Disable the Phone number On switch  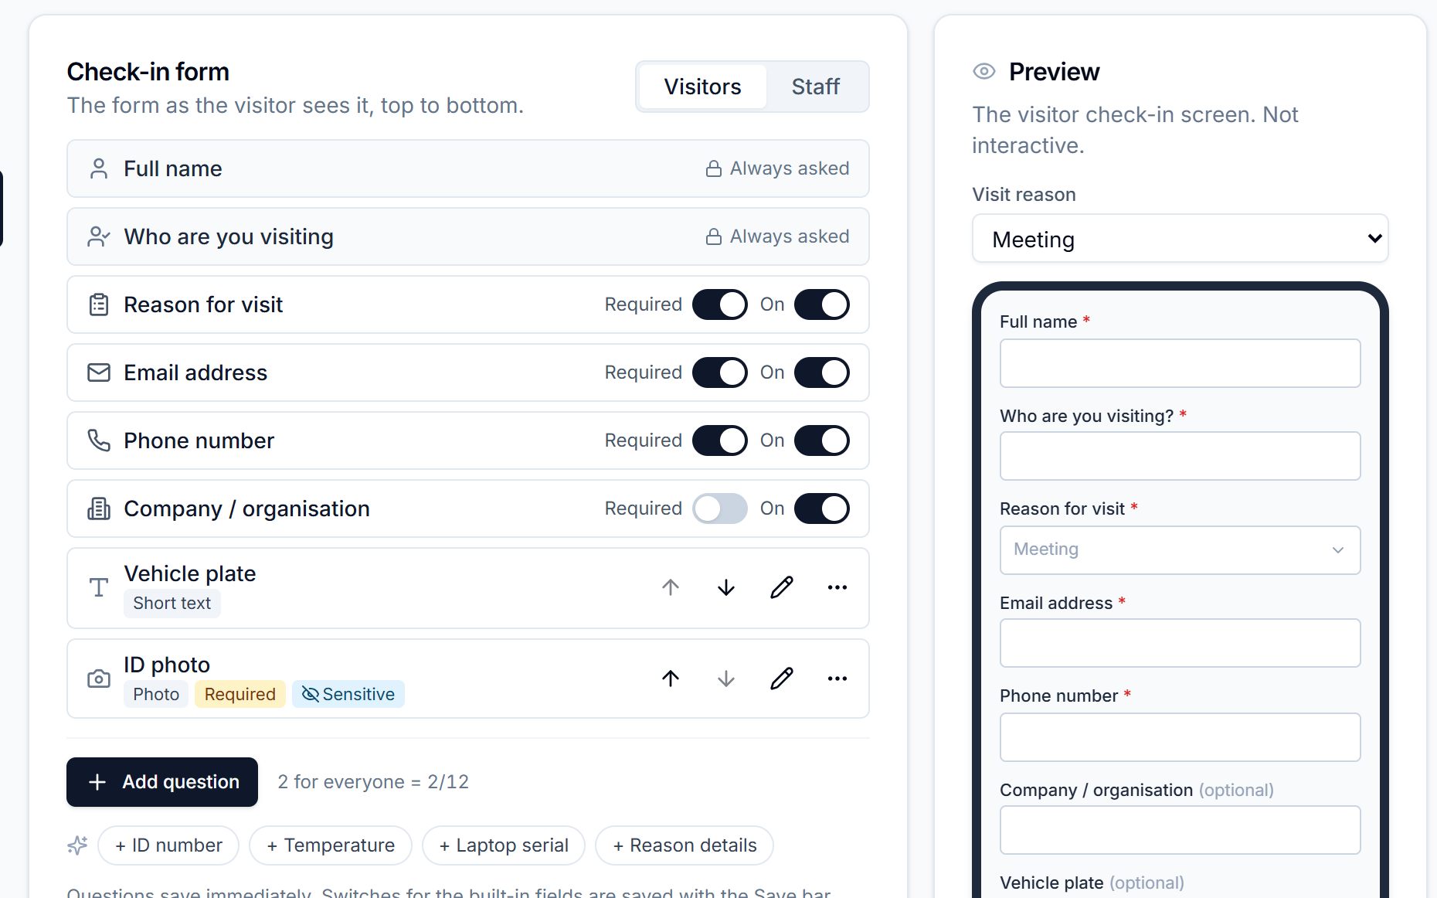[x=821, y=440]
